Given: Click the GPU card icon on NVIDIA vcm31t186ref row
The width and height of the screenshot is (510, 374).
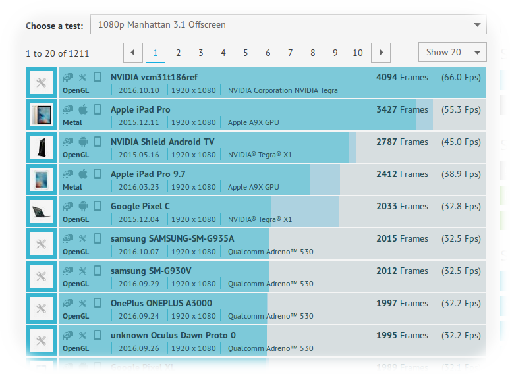Looking at the screenshot, I should 68,77.
